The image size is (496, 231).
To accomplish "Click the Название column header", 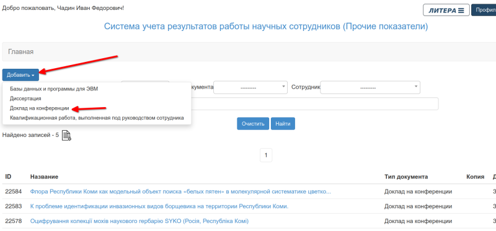I will coord(44,177).
